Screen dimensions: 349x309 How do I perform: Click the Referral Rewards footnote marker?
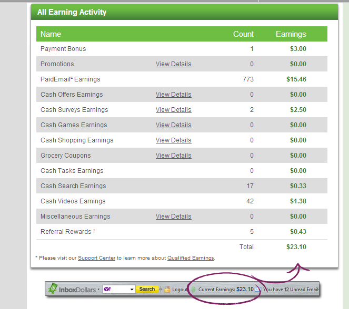[x=94, y=231]
